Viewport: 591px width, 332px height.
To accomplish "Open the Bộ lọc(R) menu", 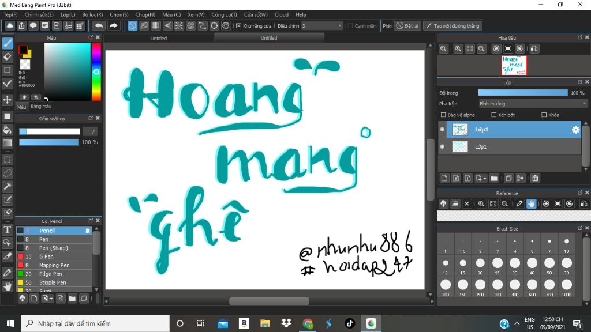I will click(92, 14).
